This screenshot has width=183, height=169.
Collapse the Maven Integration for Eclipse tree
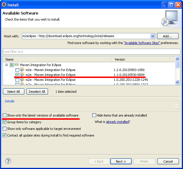pos(6,65)
